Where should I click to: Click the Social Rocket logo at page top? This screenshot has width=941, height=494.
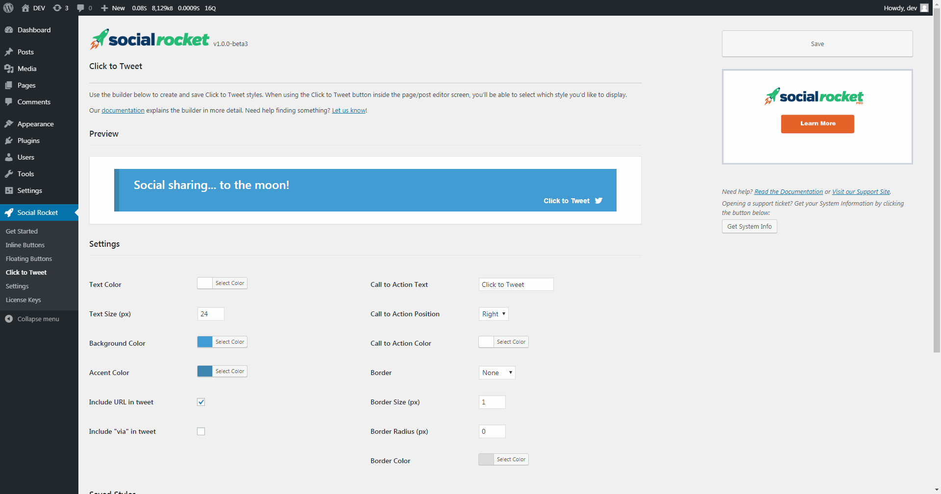(x=149, y=39)
